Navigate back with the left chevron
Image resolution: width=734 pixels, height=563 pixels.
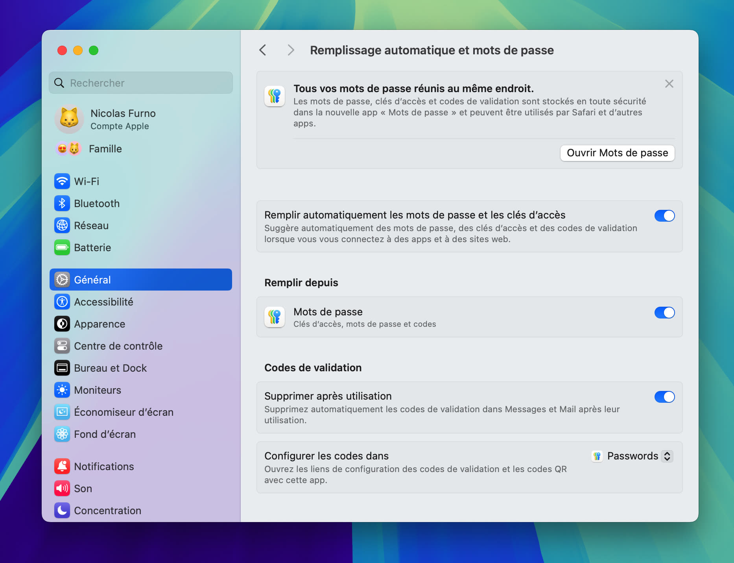click(263, 50)
